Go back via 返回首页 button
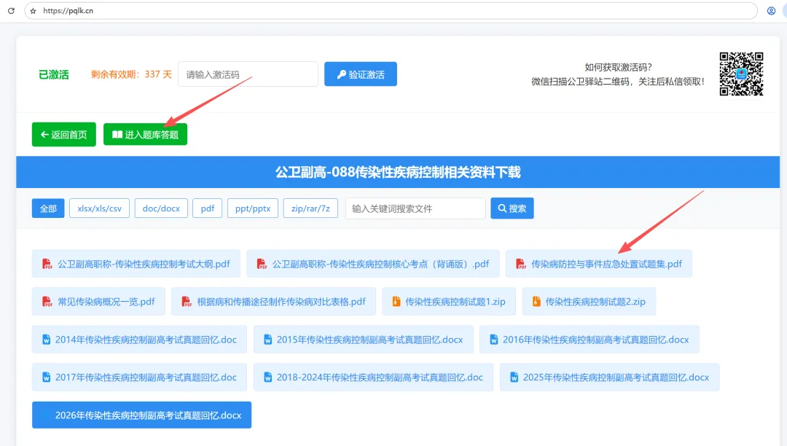This screenshot has height=446, width=787. 63,134
